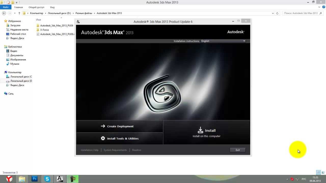Viewport: 326px width, 183px height.
Task: Select the Autodesk_3ds_Max_2013_PU06 installer file
Action: click(57, 34)
